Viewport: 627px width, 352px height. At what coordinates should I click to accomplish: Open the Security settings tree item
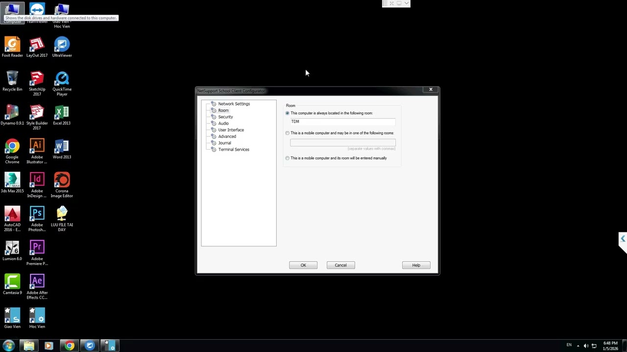[225, 117]
